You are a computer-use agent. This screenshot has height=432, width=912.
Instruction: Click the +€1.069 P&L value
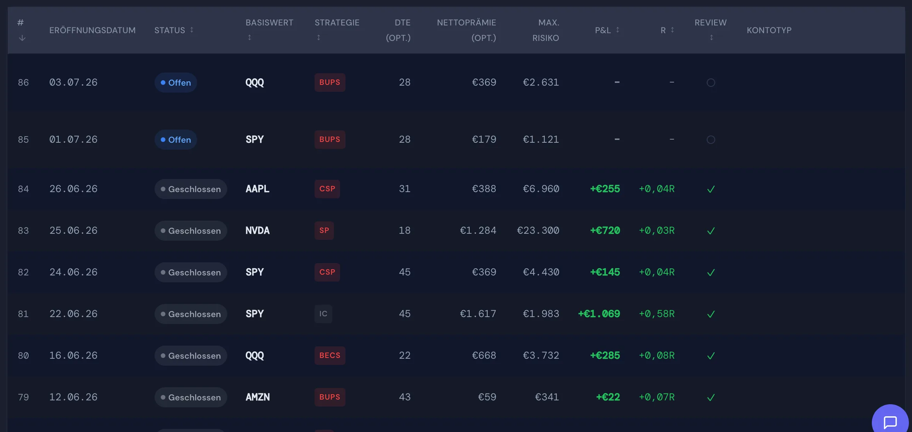pyautogui.click(x=599, y=314)
